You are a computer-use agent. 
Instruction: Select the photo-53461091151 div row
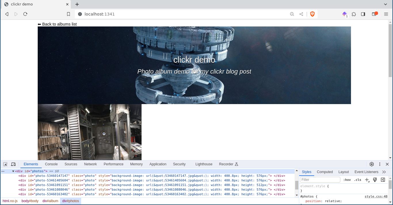point(148,185)
